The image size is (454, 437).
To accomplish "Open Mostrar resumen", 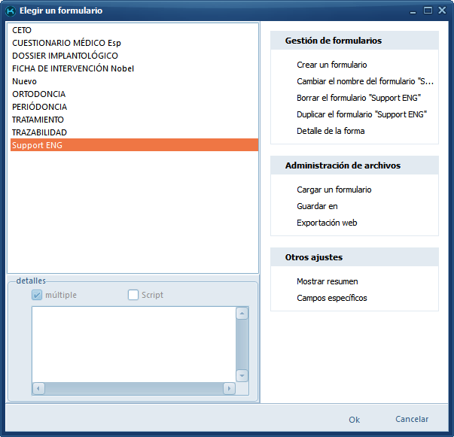I will [x=327, y=281].
